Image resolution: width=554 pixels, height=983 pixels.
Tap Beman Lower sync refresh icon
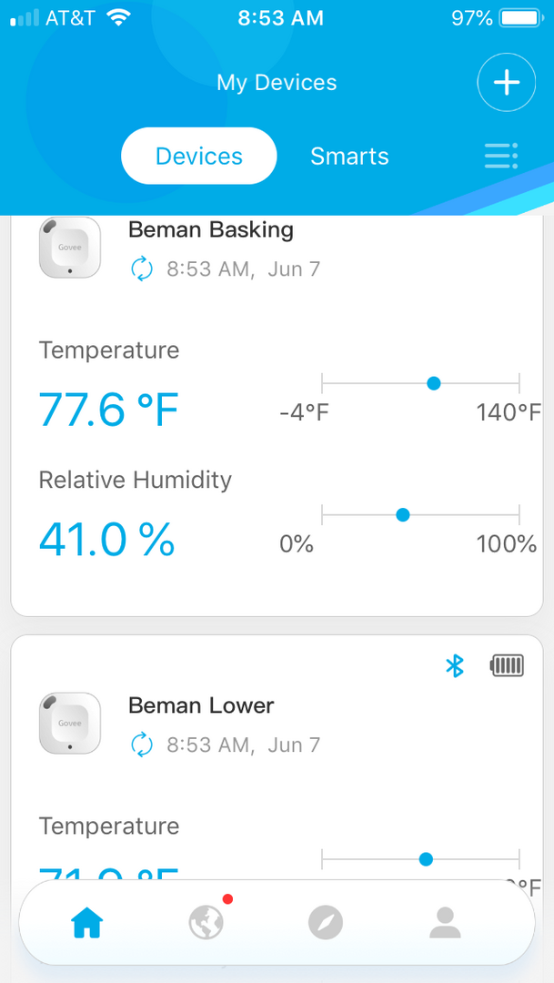tap(142, 745)
